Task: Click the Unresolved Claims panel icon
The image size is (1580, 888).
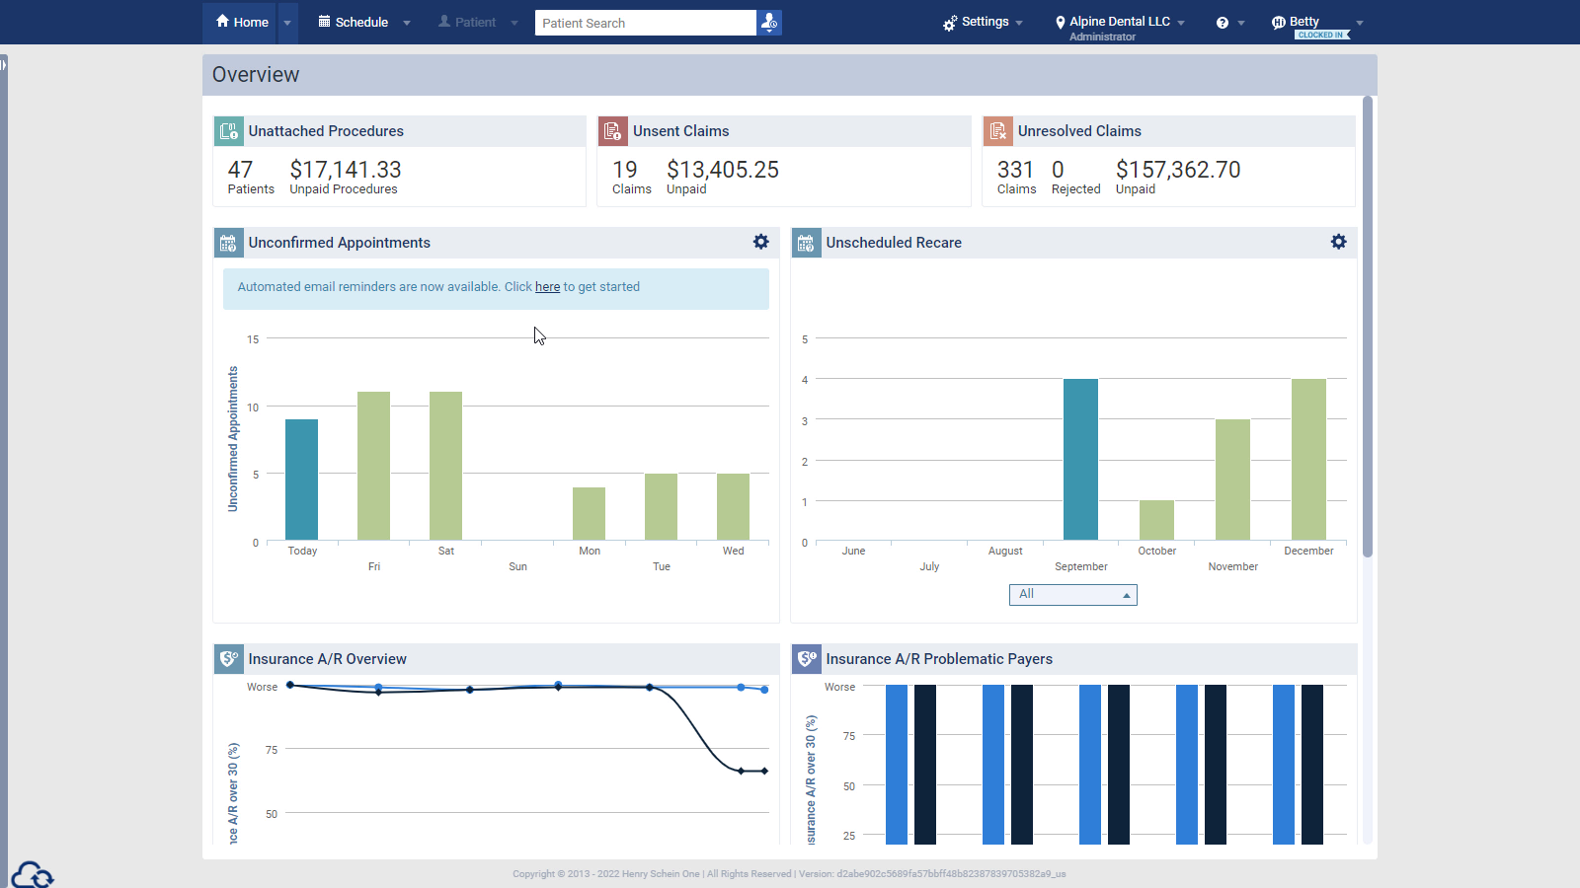Action: coord(998,131)
